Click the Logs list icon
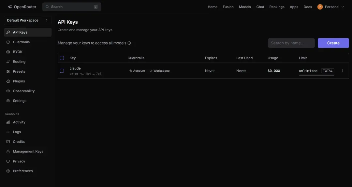Screen dimensions: 352x187 [x=8, y=132]
